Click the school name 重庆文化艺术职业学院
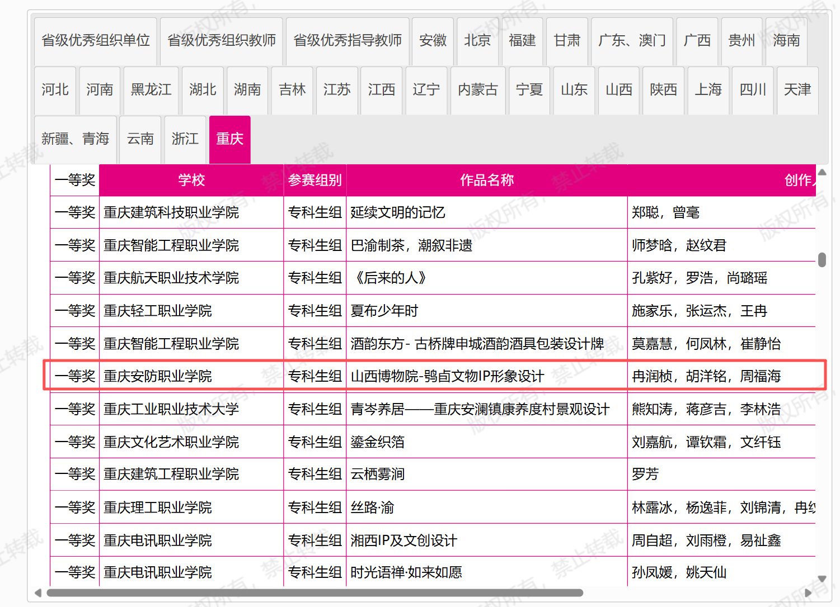The image size is (840, 607). [x=171, y=443]
